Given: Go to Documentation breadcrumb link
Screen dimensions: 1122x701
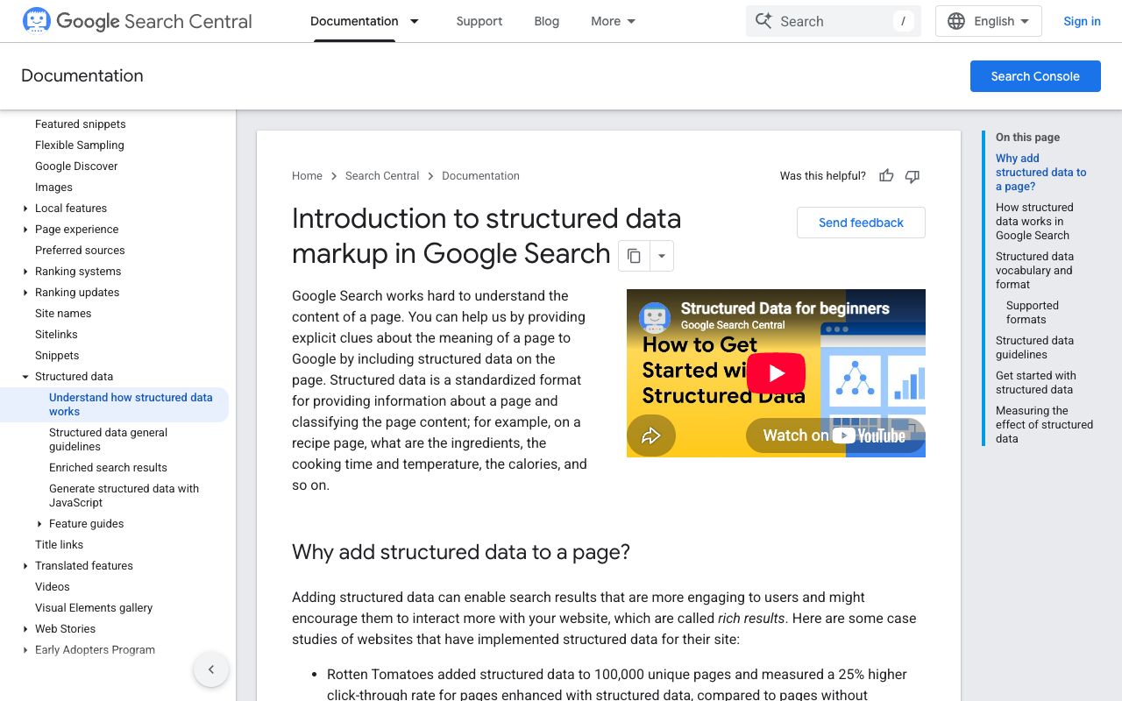Looking at the screenshot, I should pos(480,176).
